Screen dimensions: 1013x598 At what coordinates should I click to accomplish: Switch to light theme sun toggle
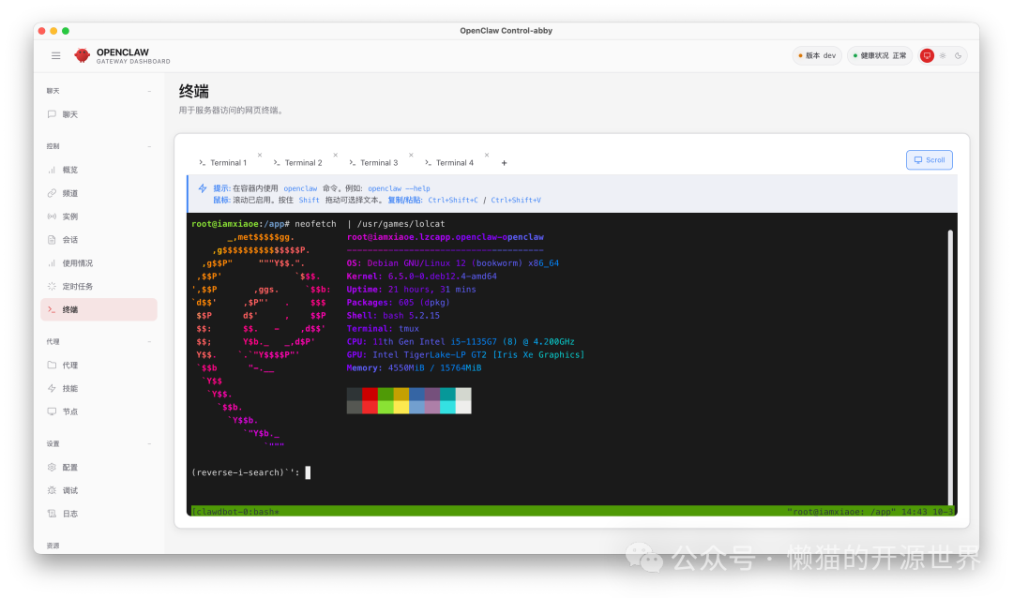(x=943, y=56)
